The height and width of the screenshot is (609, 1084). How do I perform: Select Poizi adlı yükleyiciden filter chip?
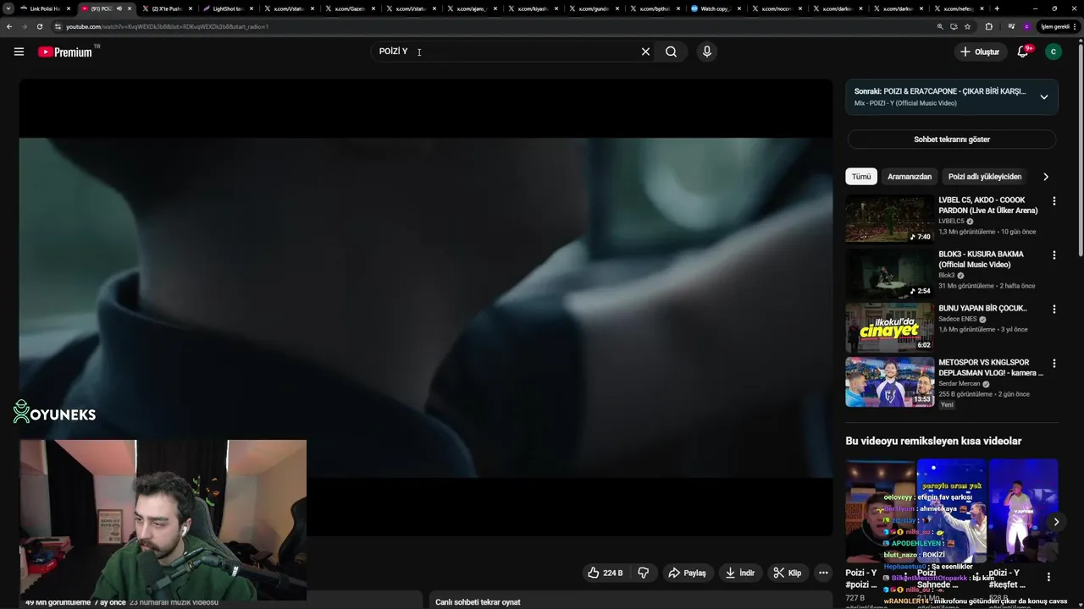click(x=985, y=177)
